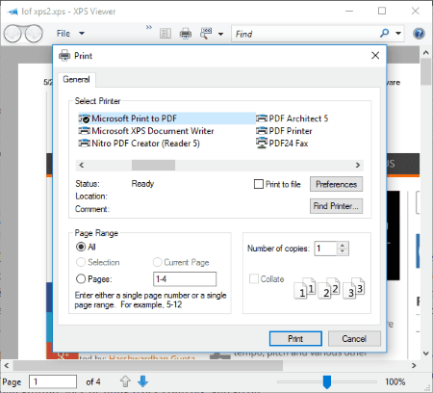433x393 pixels.
Task: Go to previous page with up arrow
Action: (x=125, y=381)
